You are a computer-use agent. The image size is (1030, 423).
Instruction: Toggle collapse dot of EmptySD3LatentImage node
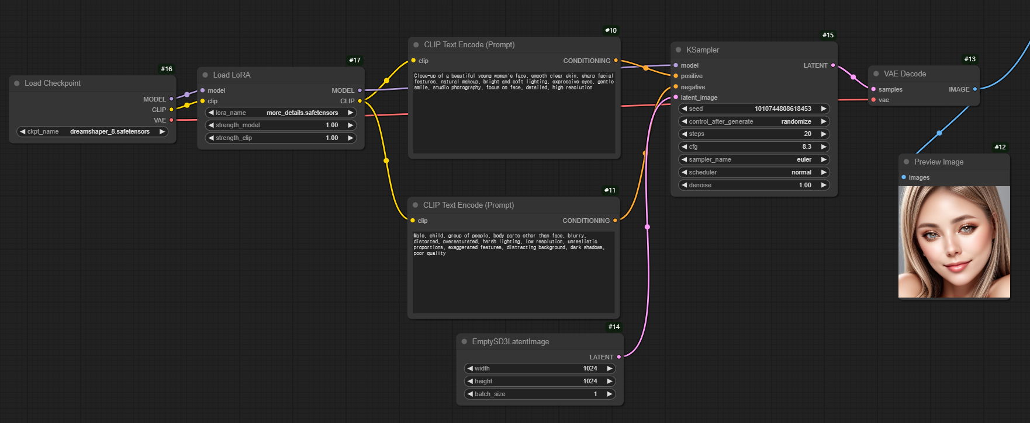click(x=464, y=342)
